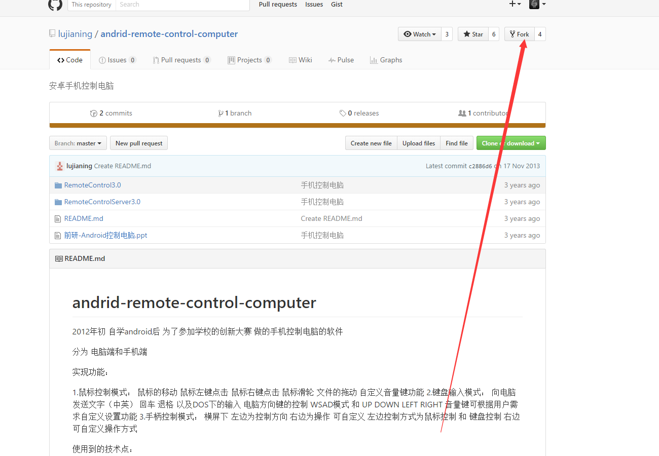View the 2 commits history

point(111,113)
